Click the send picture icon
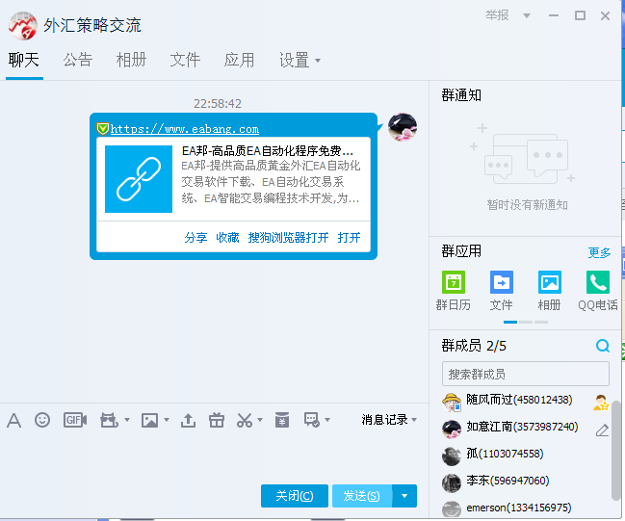 click(x=149, y=420)
